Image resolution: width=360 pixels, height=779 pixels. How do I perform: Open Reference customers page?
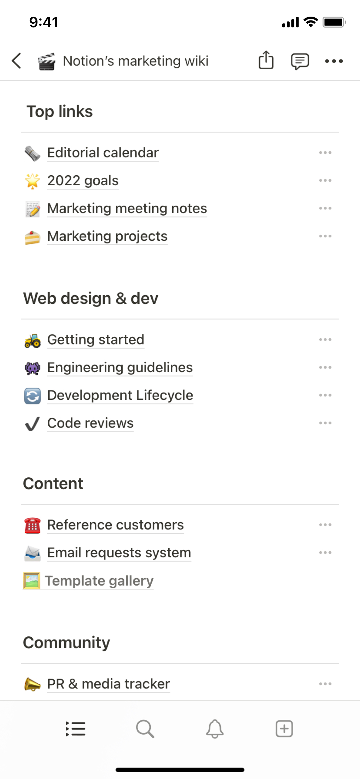[x=116, y=525]
